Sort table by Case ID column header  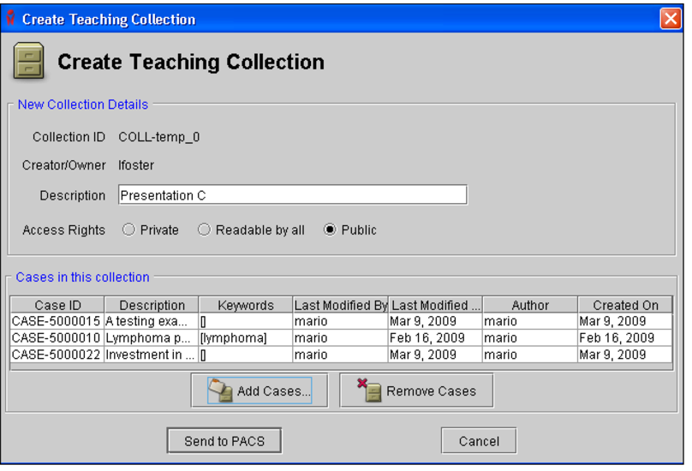[57, 305]
